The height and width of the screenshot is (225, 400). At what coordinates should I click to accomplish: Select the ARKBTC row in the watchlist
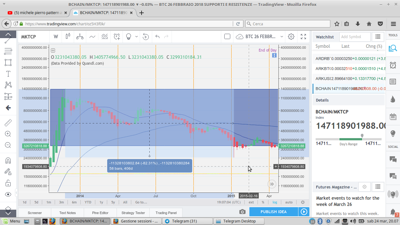[x=348, y=68]
